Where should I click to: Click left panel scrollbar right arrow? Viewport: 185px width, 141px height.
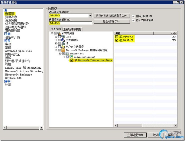click(41, 128)
